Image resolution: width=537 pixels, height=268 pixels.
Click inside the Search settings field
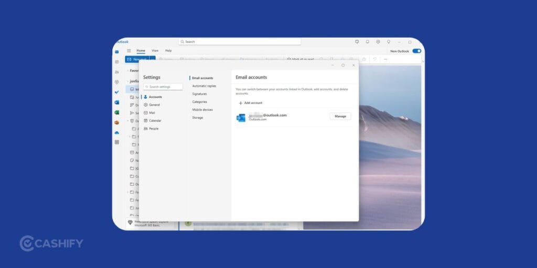pos(163,87)
